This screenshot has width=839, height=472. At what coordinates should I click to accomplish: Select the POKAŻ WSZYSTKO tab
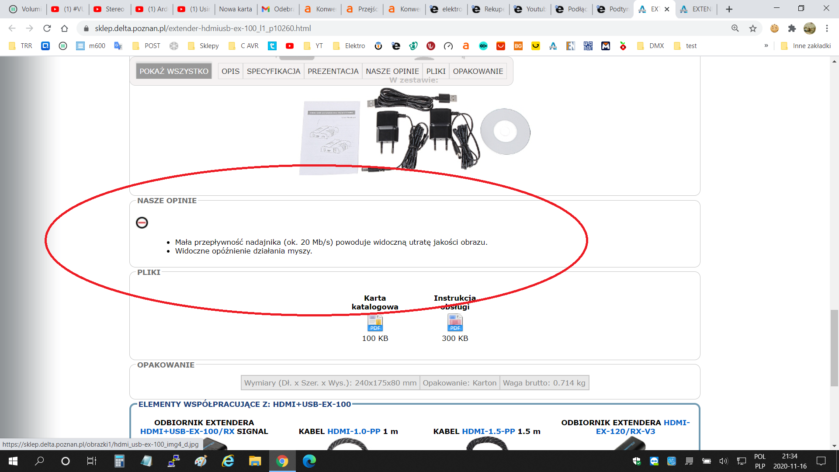(174, 71)
